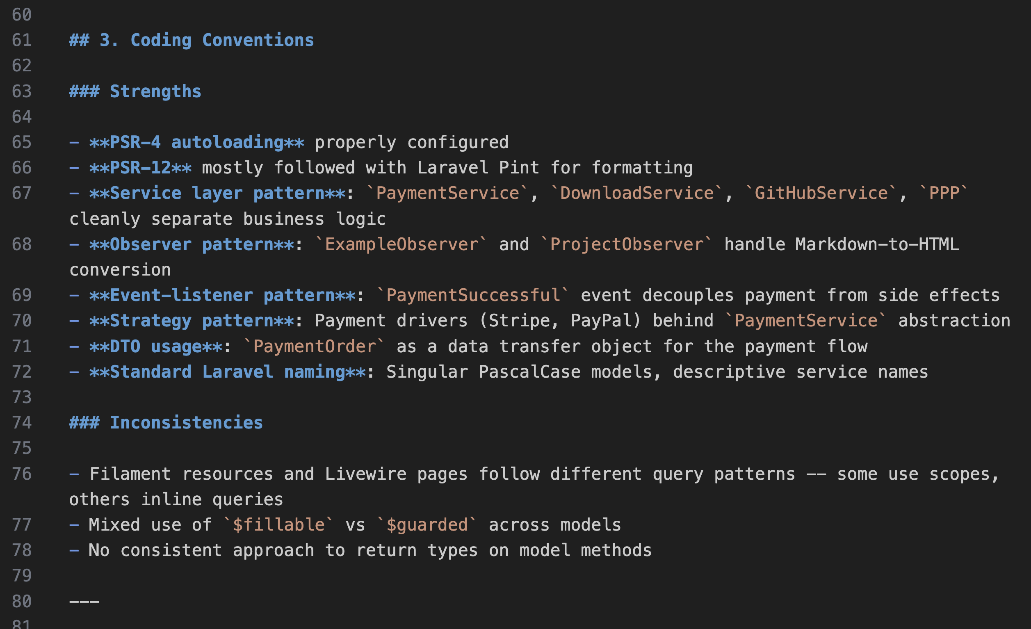Click line number 61 in the gutter
Viewport: 1031px width, 629px height.
tap(22, 40)
